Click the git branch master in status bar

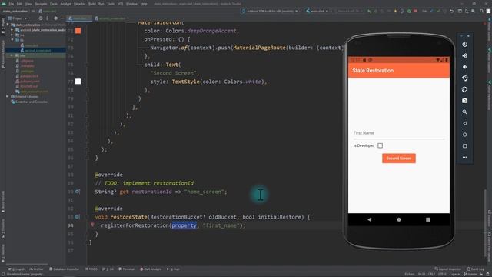coord(470,274)
